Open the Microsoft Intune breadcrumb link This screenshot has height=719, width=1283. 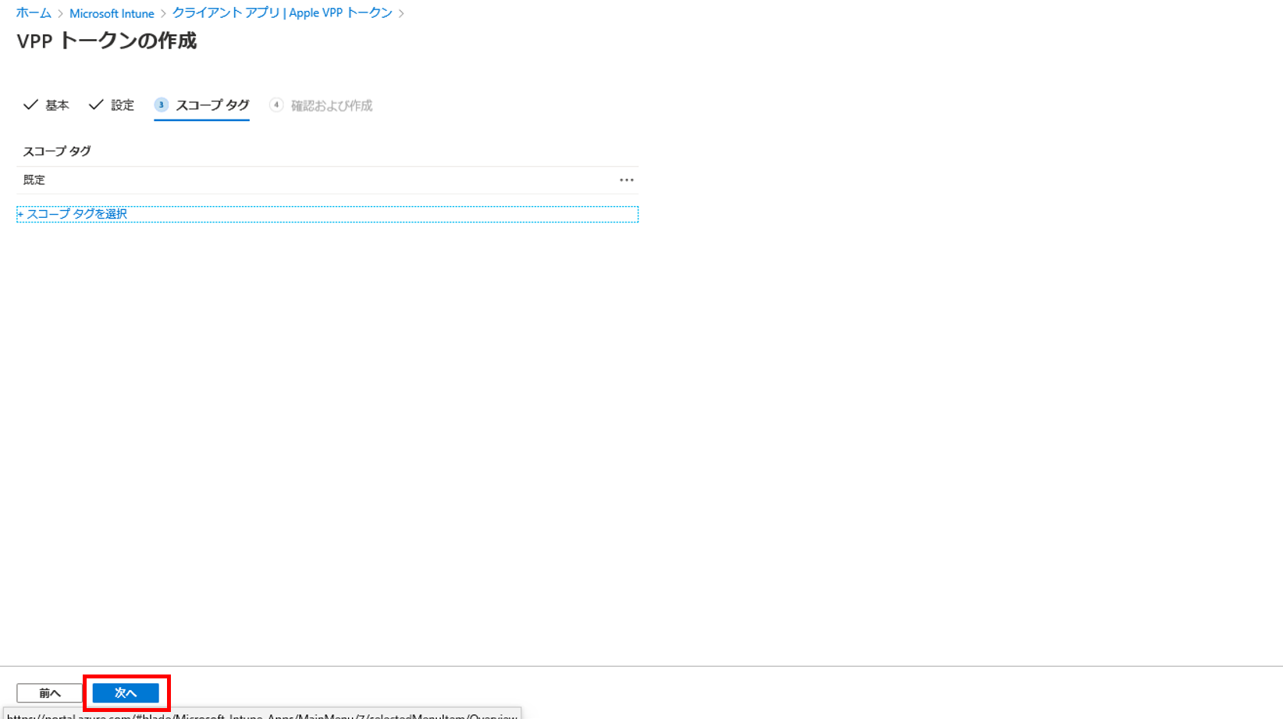112,14
